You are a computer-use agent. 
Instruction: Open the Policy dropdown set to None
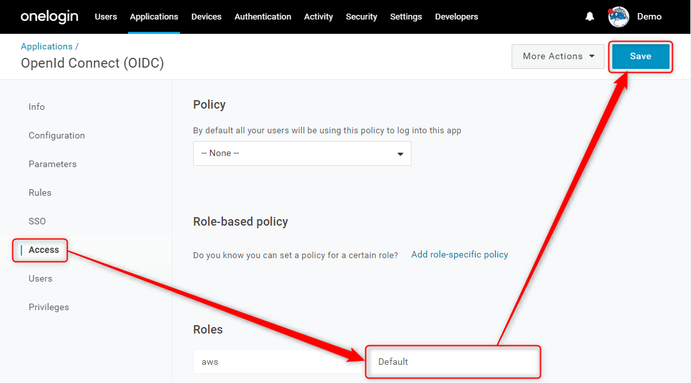tap(302, 153)
